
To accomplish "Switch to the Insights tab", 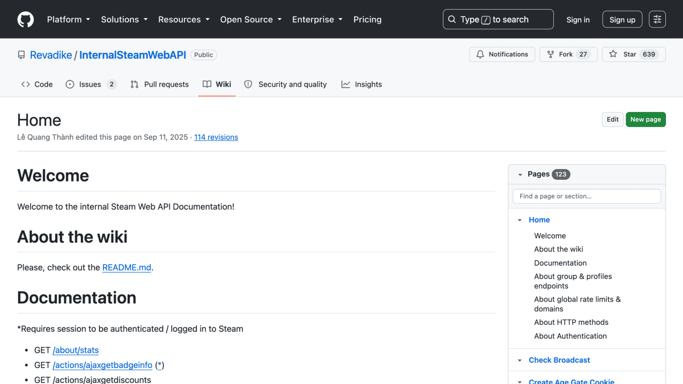I will 361,84.
